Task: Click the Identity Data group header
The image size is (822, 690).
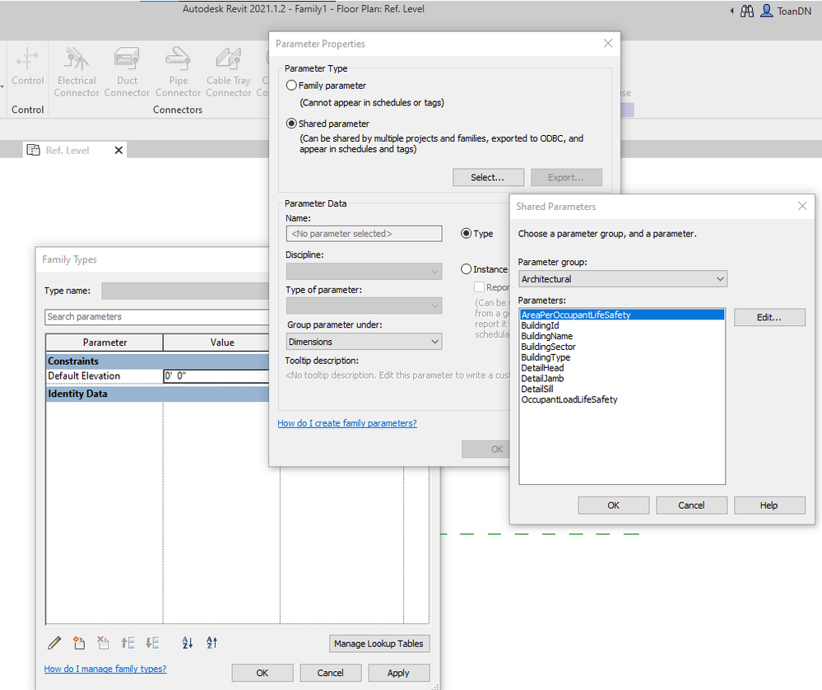Action: click(x=157, y=394)
